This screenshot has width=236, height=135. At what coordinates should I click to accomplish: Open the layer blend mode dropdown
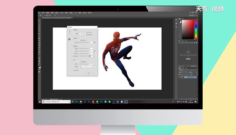183,72
